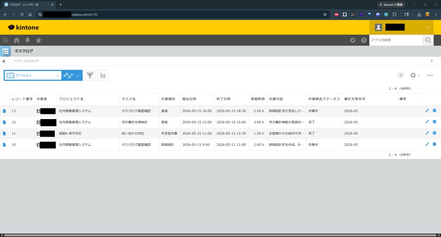Go to portal via the home icon
Screen dimensions: 441x237
click(17, 40)
